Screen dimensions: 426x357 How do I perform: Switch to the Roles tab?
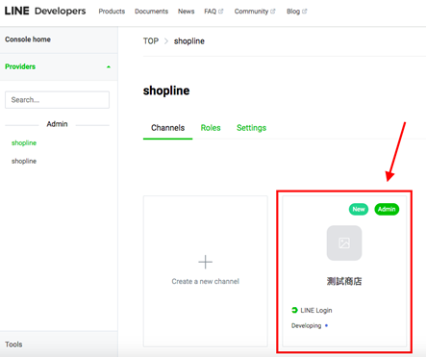click(x=211, y=128)
